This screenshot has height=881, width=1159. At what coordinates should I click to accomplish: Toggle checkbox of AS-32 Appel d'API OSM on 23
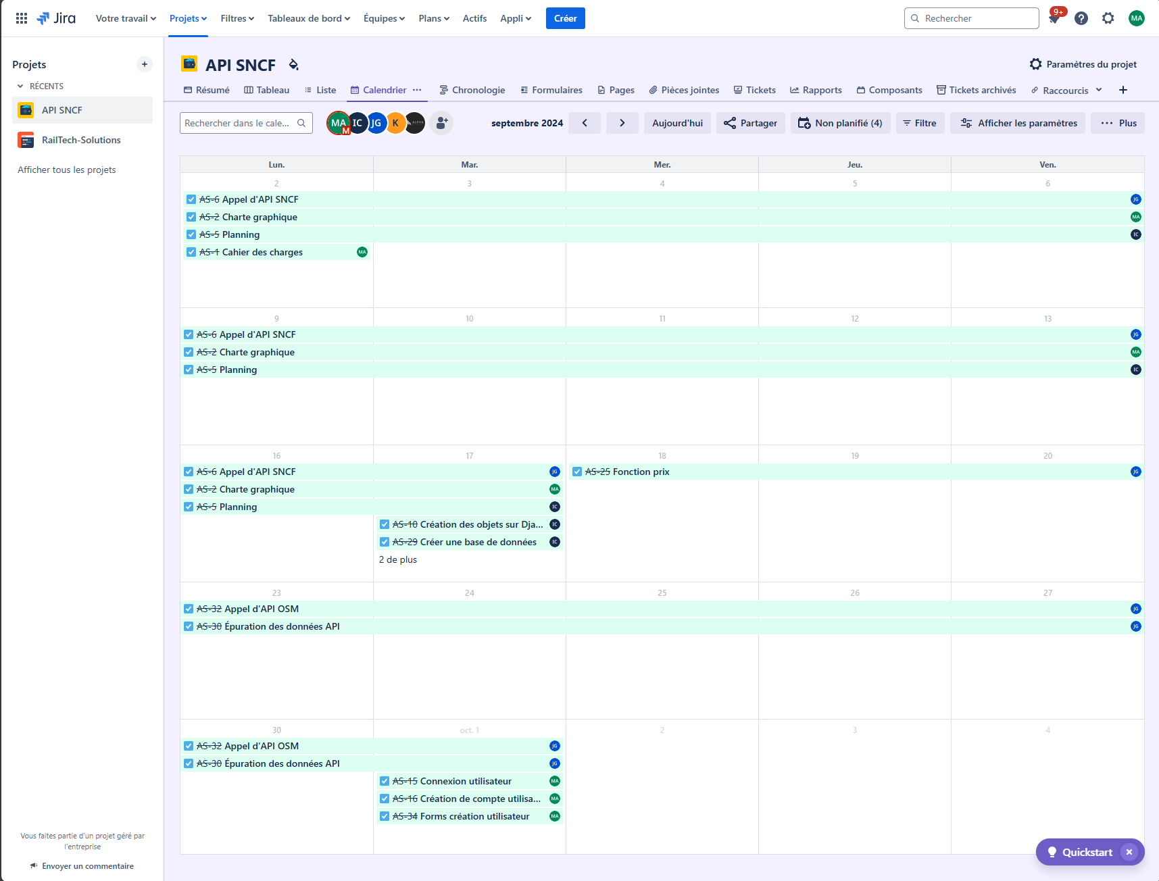(189, 609)
